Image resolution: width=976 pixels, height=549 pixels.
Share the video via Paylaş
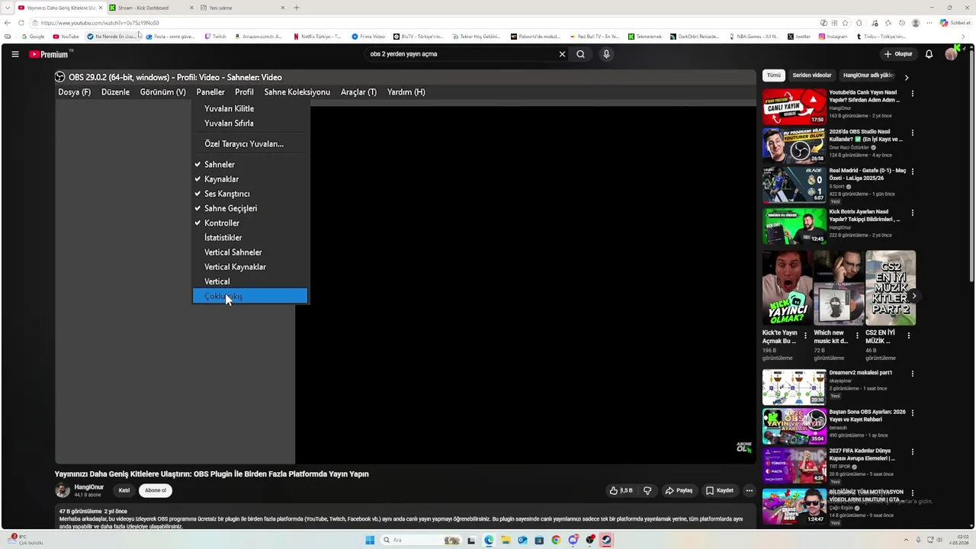679,490
